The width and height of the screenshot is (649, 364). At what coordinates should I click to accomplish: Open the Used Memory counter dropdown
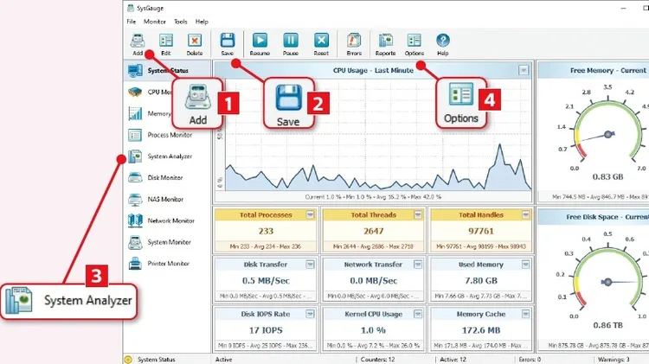pyautogui.click(x=525, y=265)
